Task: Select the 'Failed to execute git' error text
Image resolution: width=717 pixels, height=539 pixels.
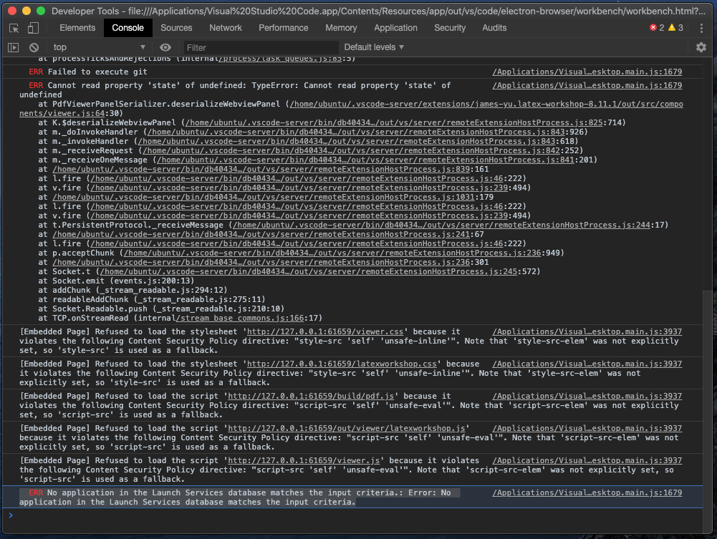Action: point(97,72)
